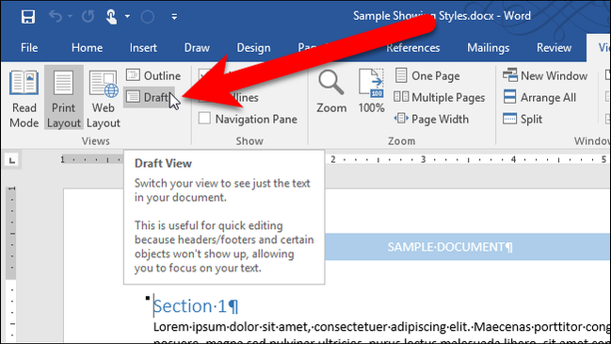Click the Lorem ipsum paragraph text
This screenshot has height=344, width=611.
pyautogui.click(x=381, y=327)
